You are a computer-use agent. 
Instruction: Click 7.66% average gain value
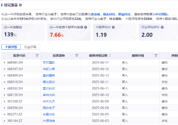click(x=57, y=35)
